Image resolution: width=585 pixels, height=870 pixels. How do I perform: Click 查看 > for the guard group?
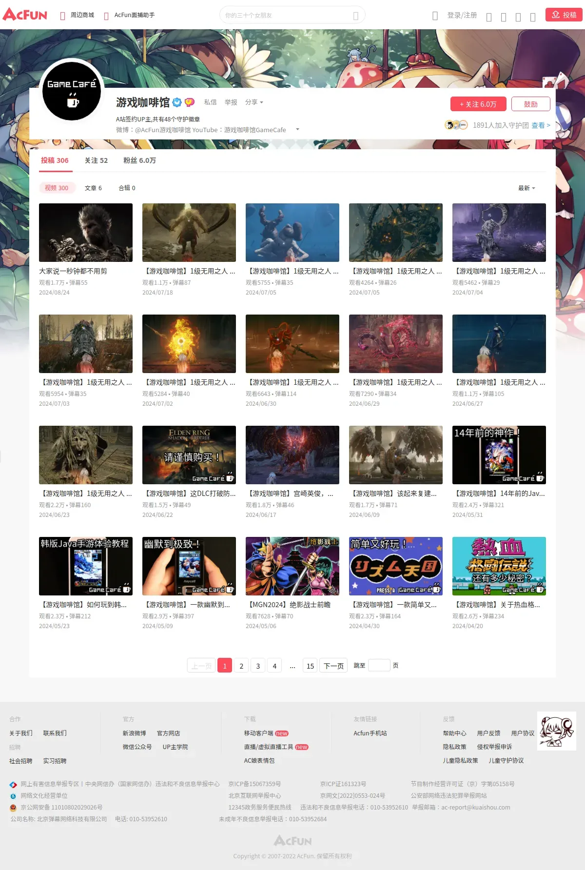[x=541, y=125]
